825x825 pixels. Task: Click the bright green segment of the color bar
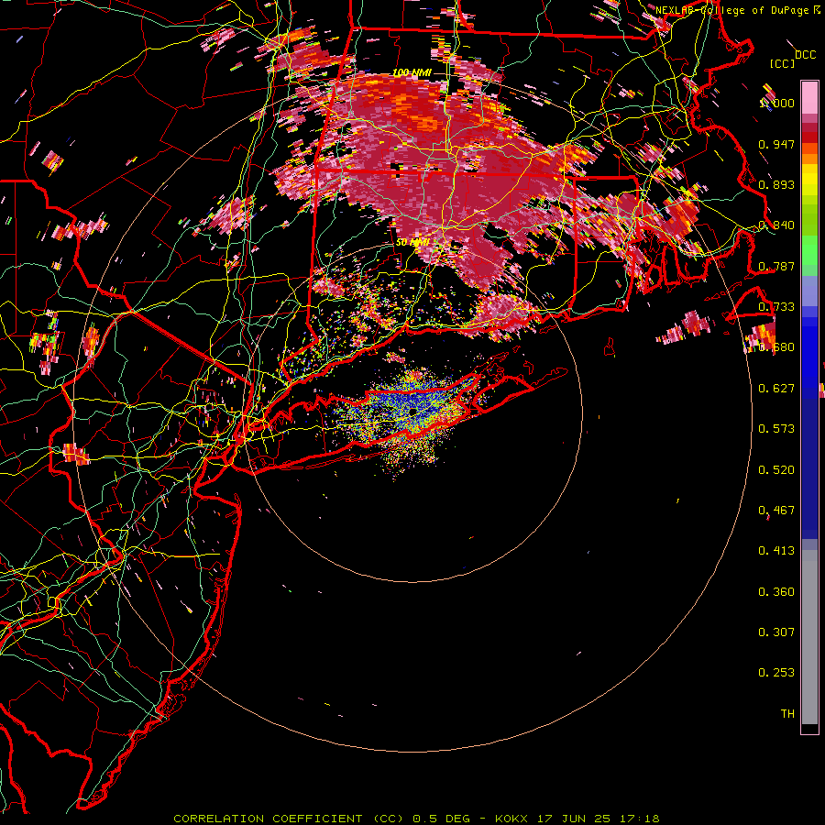809,250
